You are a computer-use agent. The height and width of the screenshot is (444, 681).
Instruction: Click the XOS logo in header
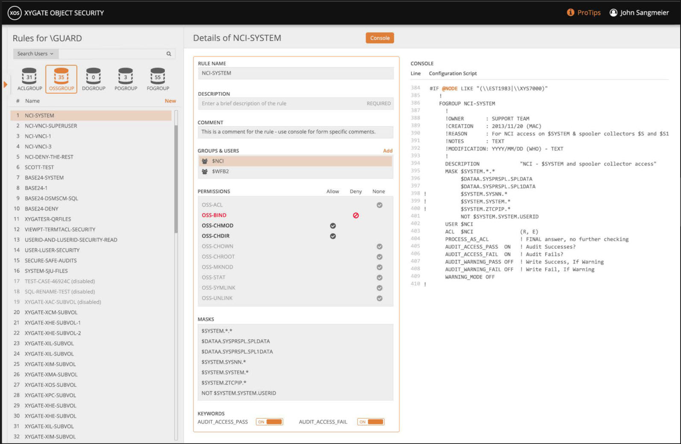pos(15,13)
